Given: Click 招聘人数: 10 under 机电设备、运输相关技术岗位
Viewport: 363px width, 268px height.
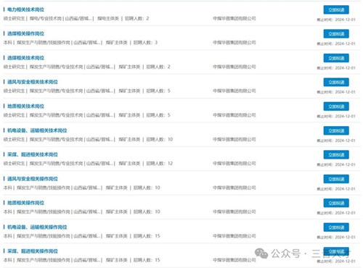Looking at the screenshot, I should point(160,139).
